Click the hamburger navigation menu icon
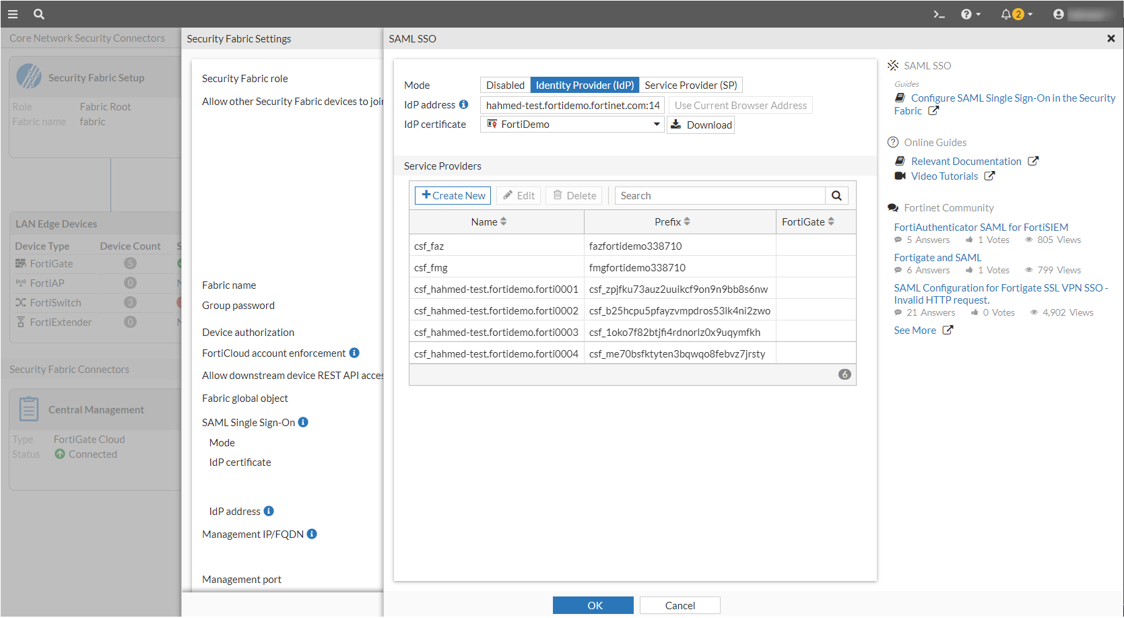Image resolution: width=1124 pixels, height=618 pixels. [12, 13]
